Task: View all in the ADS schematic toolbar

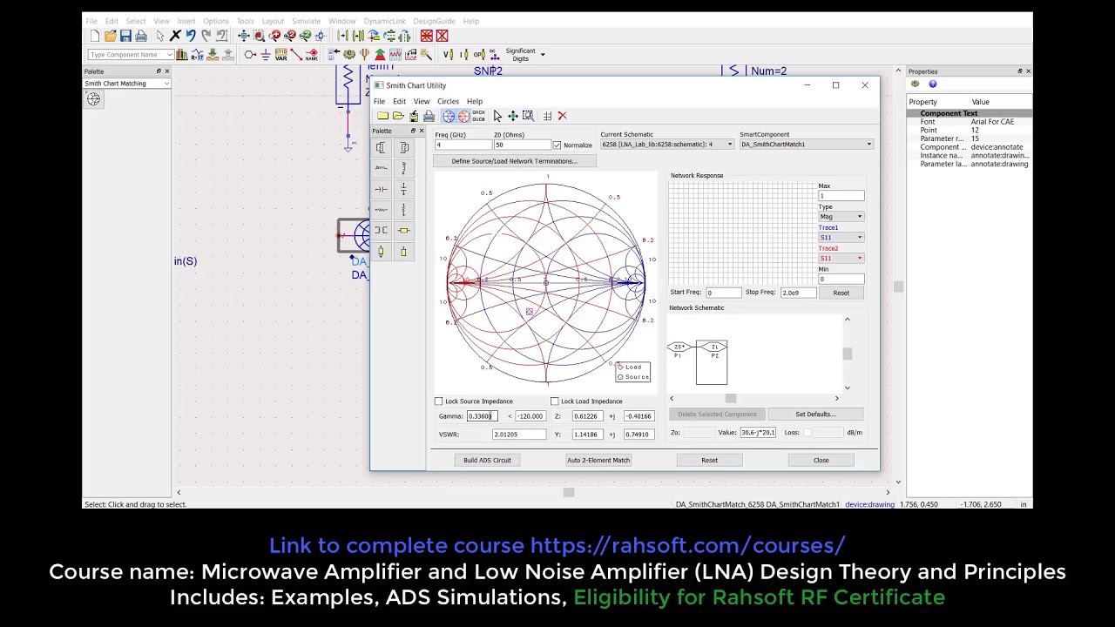Action: (x=244, y=36)
